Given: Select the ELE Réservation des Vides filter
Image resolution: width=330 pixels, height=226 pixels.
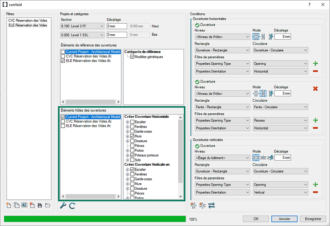Looking at the screenshot, I should pos(28,25).
